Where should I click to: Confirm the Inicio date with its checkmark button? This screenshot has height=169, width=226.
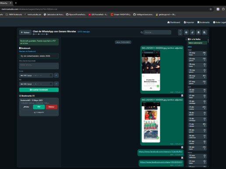coord(56,75)
